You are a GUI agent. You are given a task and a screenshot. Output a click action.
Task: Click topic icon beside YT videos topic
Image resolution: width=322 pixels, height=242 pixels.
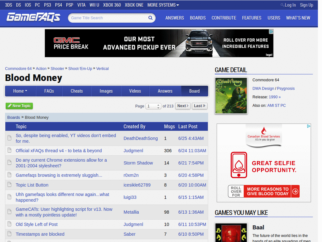pos(9,138)
